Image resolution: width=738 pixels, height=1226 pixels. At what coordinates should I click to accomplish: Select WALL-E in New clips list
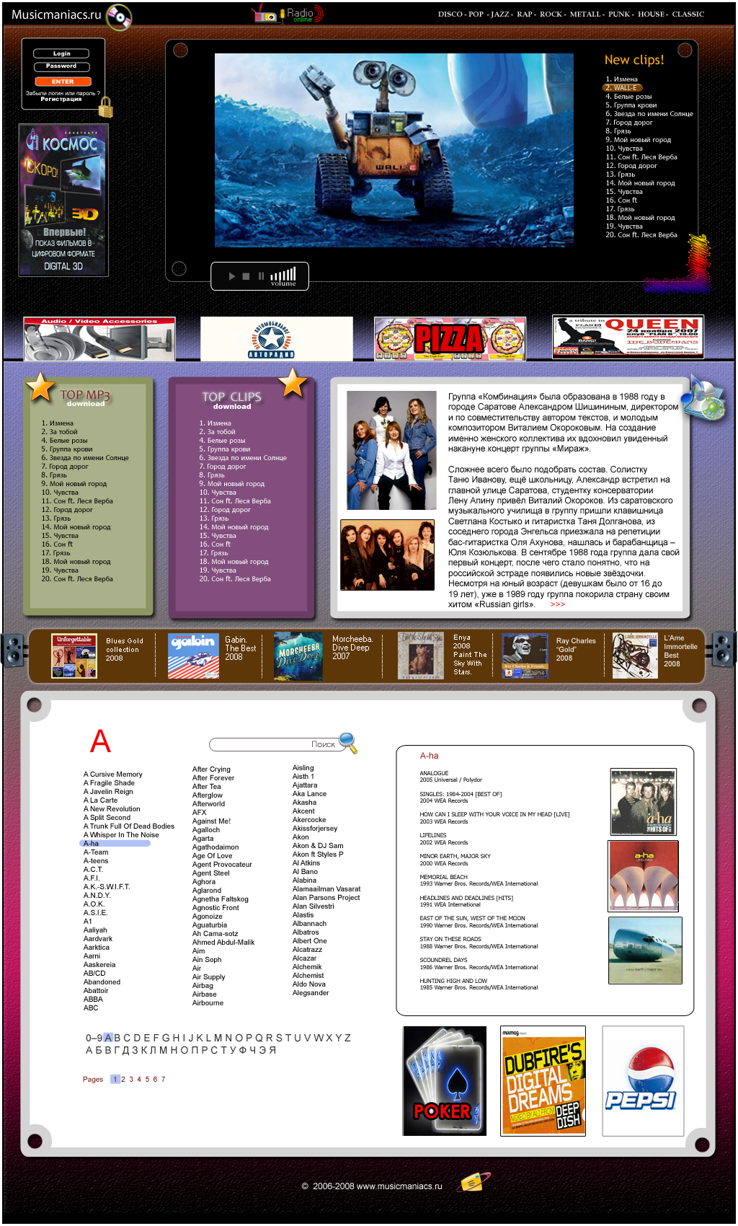pos(621,88)
